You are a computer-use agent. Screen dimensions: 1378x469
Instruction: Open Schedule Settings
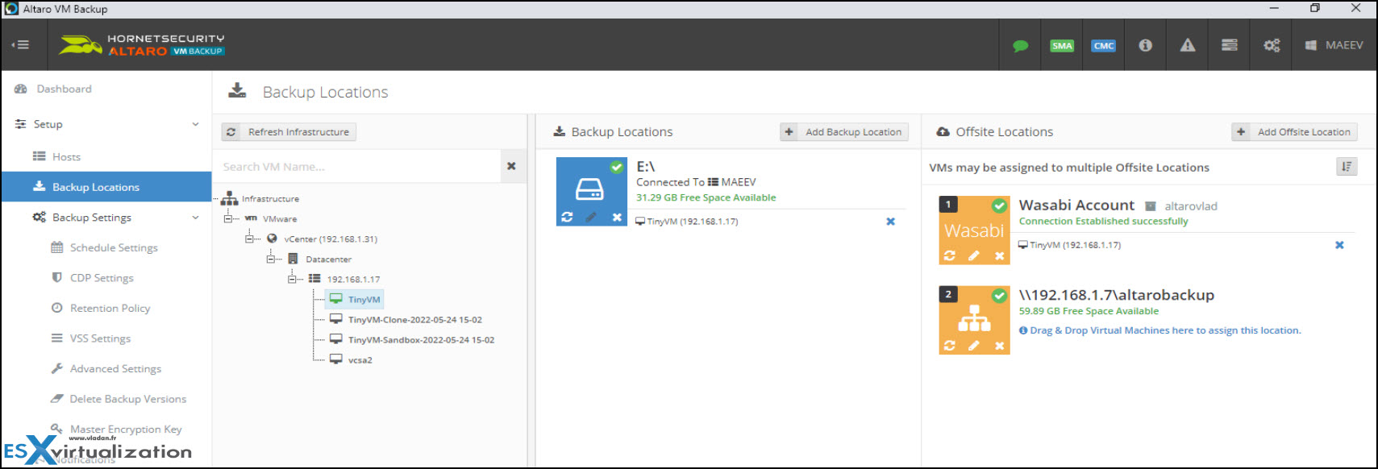(x=114, y=247)
